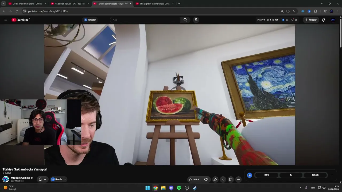This screenshot has height=192, width=342.
Task: Close the God Save Birmingham tab
Action: point(46,4)
